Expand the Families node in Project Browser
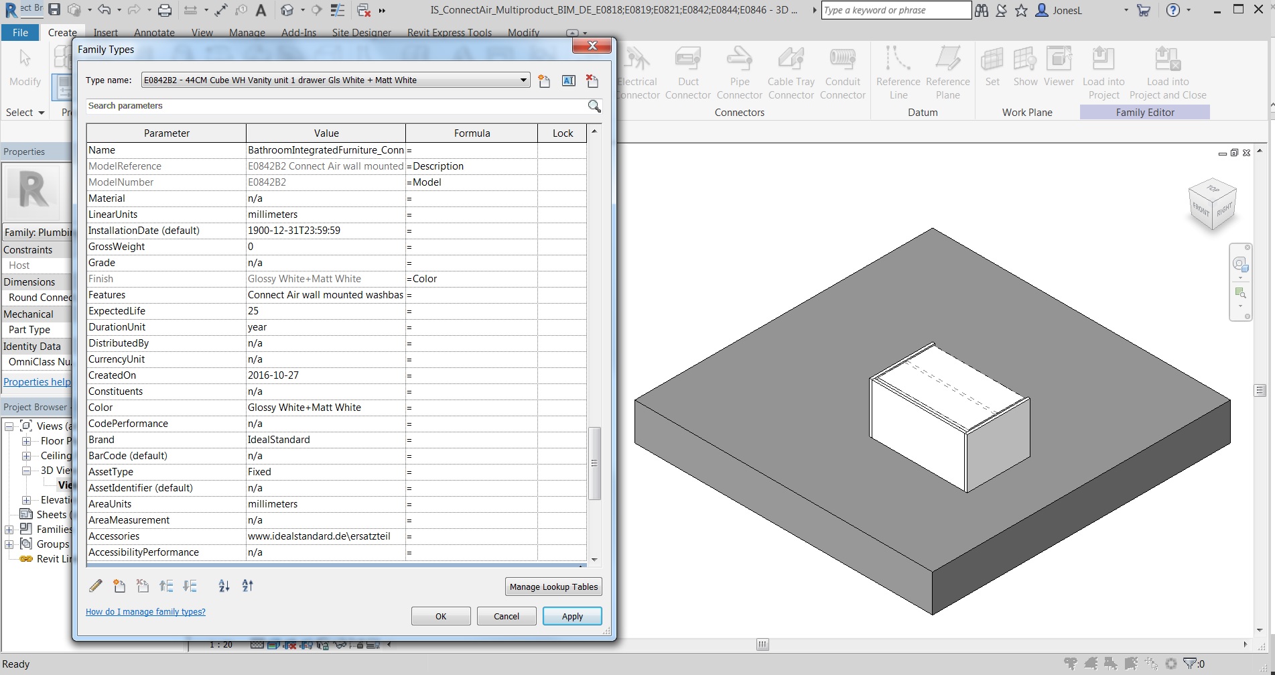Image resolution: width=1275 pixels, height=675 pixels. (9, 530)
